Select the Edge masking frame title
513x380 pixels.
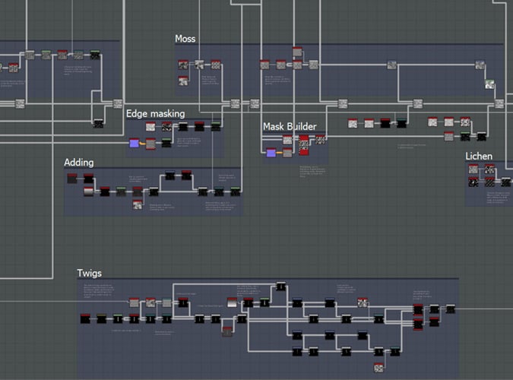(x=155, y=114)
